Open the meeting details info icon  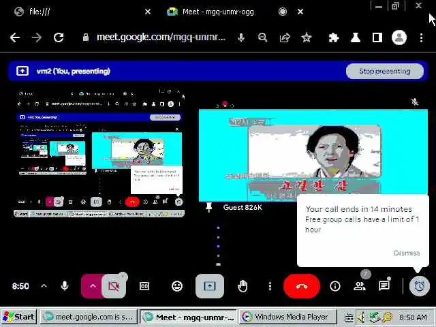coord(335,286)
